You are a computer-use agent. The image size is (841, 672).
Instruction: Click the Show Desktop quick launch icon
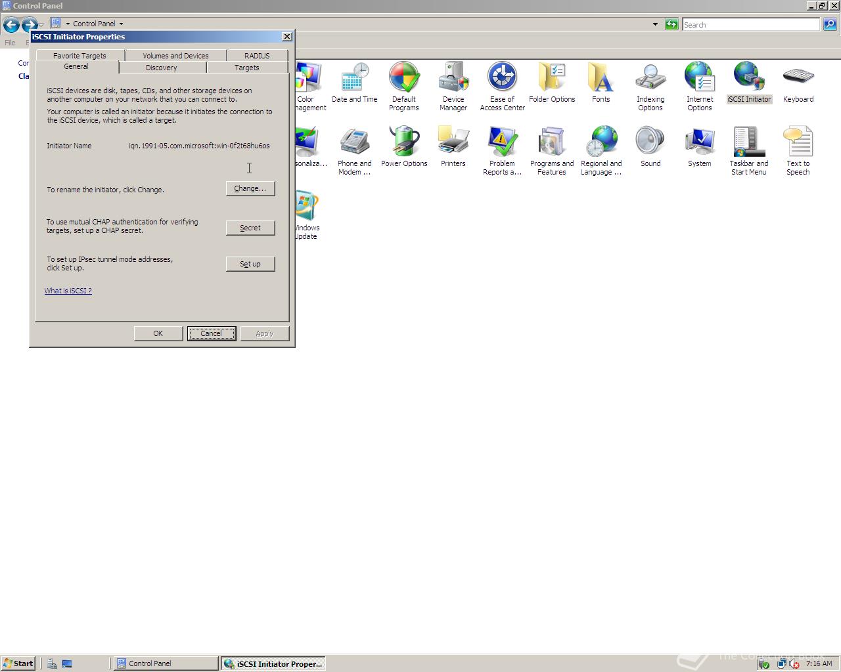click(x=67, y=663)
